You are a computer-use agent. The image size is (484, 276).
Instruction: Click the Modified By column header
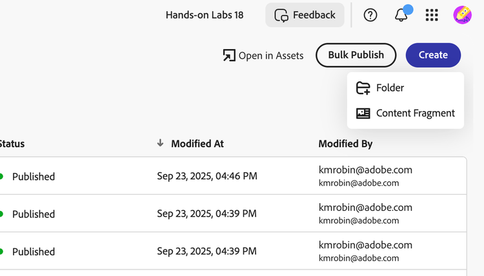click(x=345, y=144)
